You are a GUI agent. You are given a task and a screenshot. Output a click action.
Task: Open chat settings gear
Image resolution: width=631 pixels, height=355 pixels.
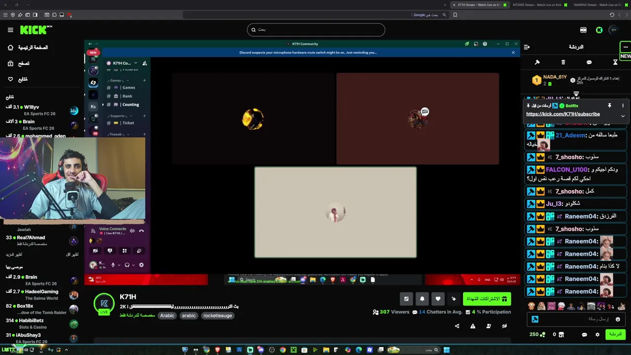coord(597,335)
